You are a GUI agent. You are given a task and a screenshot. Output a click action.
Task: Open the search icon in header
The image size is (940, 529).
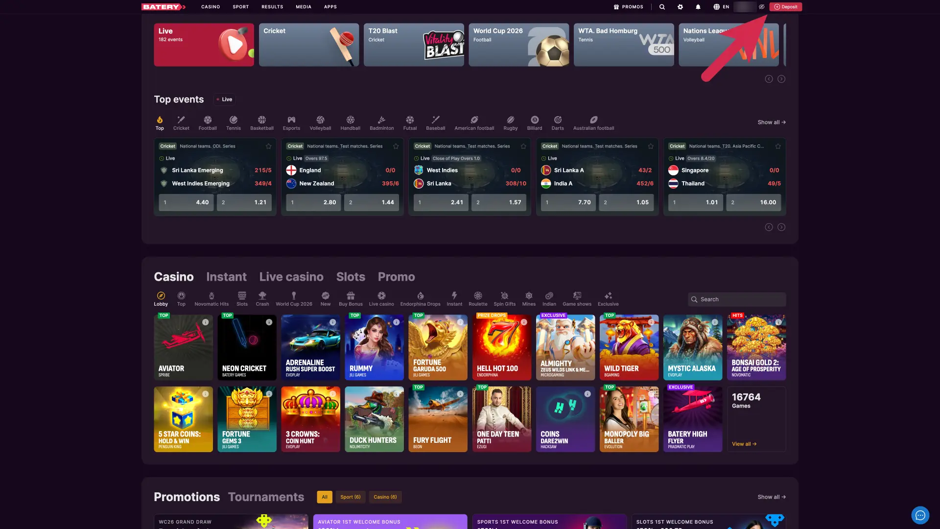[x=662, y=7]
